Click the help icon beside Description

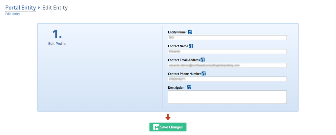(189, 88)
